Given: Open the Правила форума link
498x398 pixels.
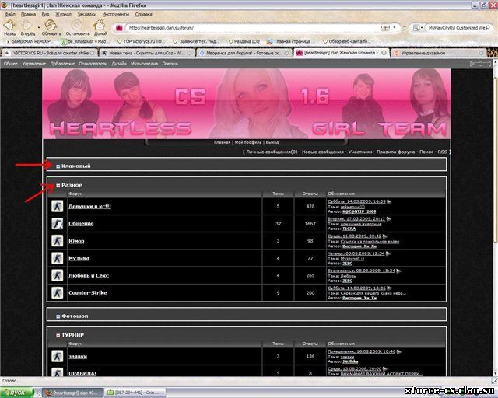Looking at the screenshot, I should click(396, 152).
